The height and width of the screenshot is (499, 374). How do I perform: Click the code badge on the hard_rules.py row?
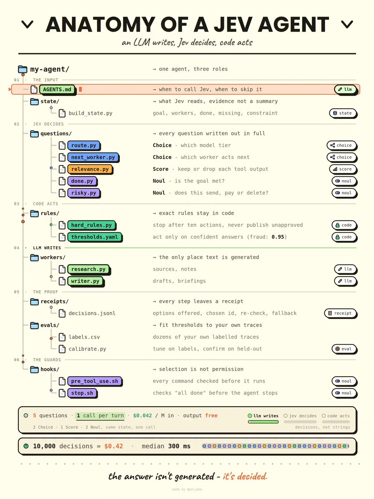coord(344,225)
